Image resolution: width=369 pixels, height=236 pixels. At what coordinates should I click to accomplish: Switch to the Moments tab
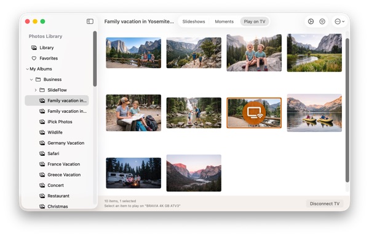[224, 21]
